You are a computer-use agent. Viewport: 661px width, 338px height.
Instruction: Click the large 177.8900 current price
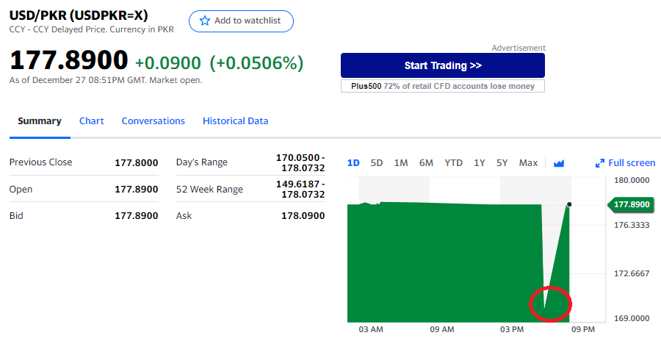(69, 60)
